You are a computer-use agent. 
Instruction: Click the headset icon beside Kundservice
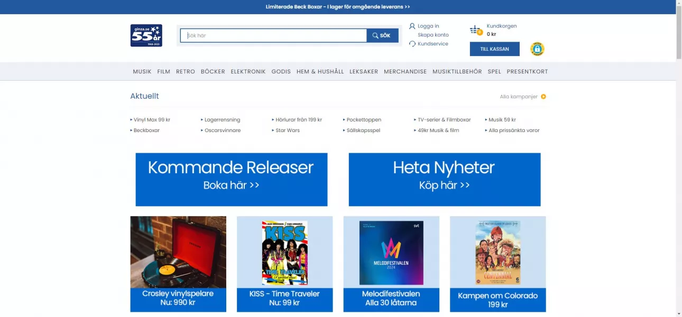412,44
